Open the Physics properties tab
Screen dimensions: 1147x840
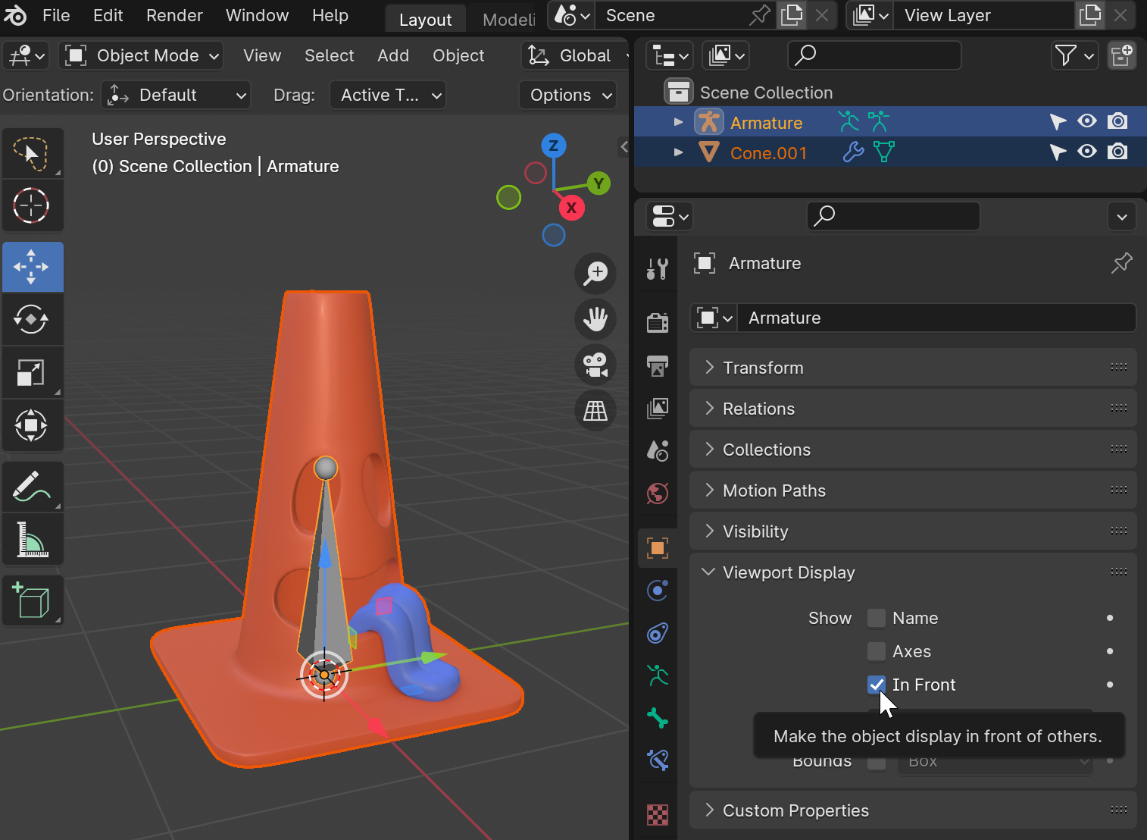tap(658, 590)
